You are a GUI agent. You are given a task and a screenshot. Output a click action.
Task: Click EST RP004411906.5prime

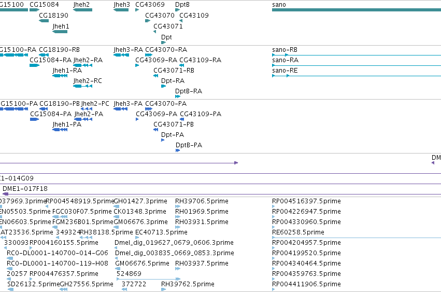(306, 284)
